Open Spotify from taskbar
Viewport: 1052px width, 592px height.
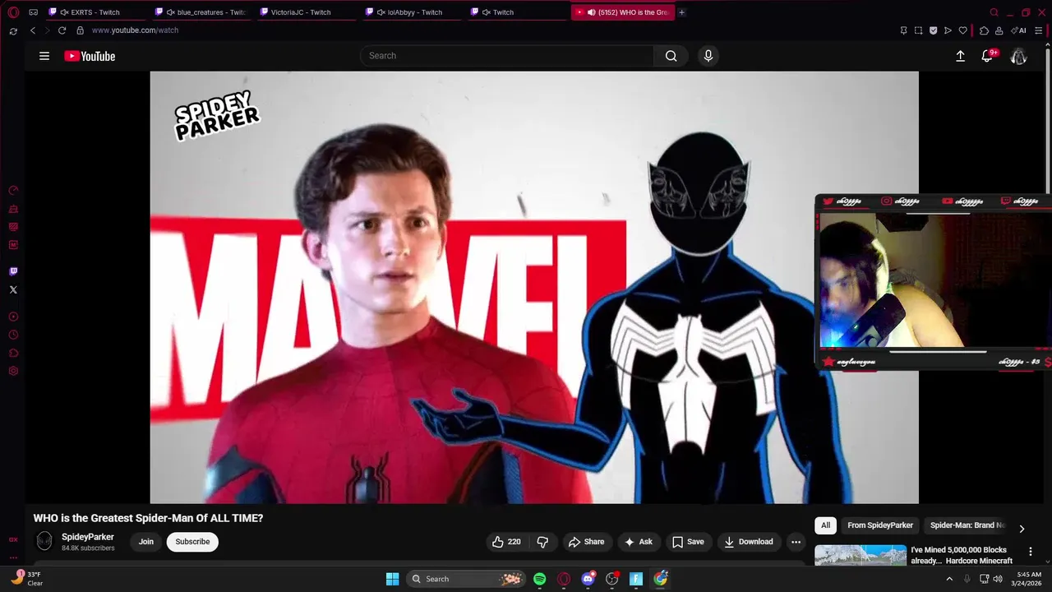click(539, 579)
